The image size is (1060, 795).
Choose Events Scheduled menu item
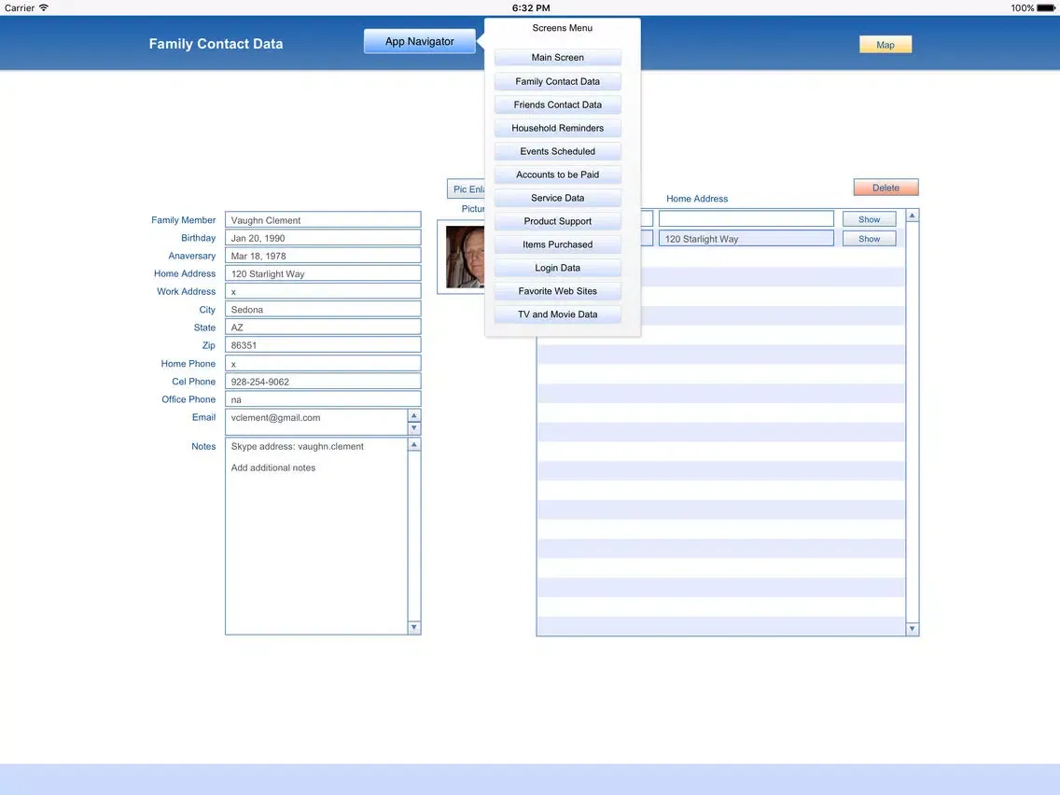557,151
